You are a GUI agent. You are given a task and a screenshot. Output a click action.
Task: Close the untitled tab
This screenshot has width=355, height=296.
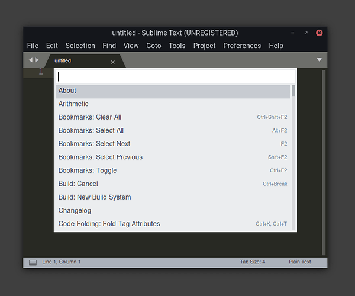click(113, 62)
